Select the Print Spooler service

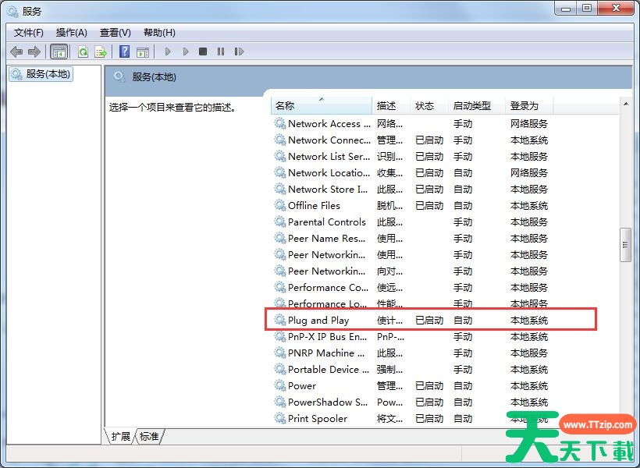click(x=411, y=419)
